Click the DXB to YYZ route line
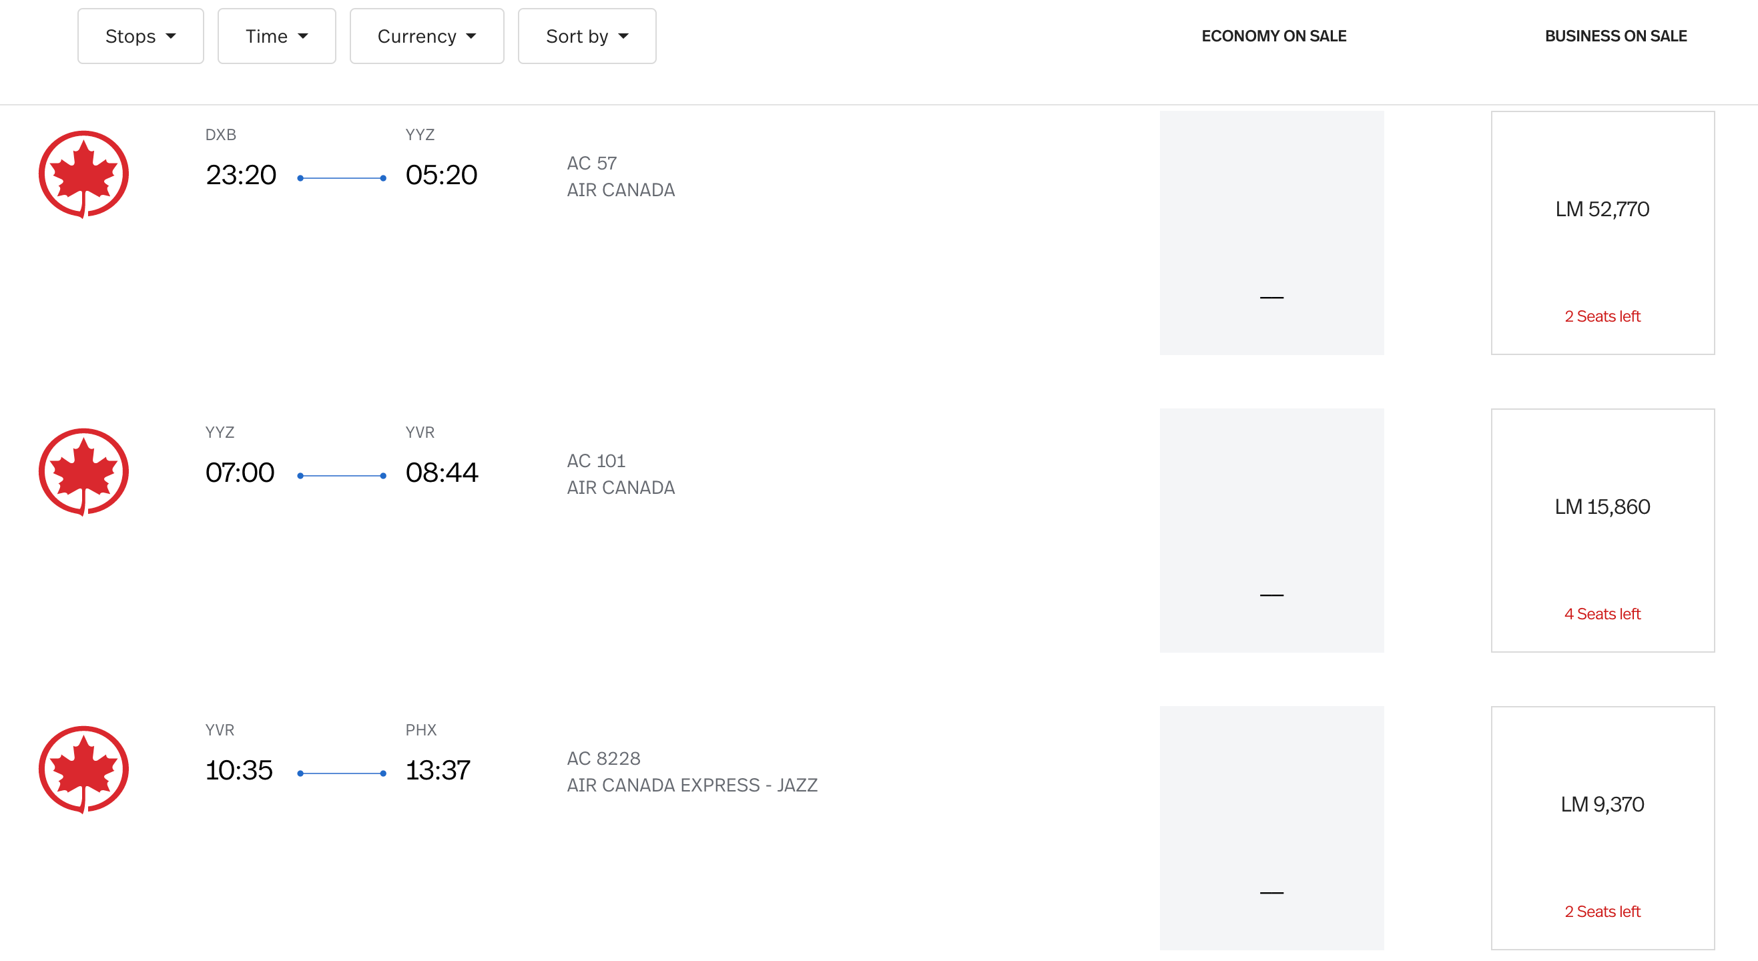The height and width of the screenshot is (961, 1758). click(342, 178)
